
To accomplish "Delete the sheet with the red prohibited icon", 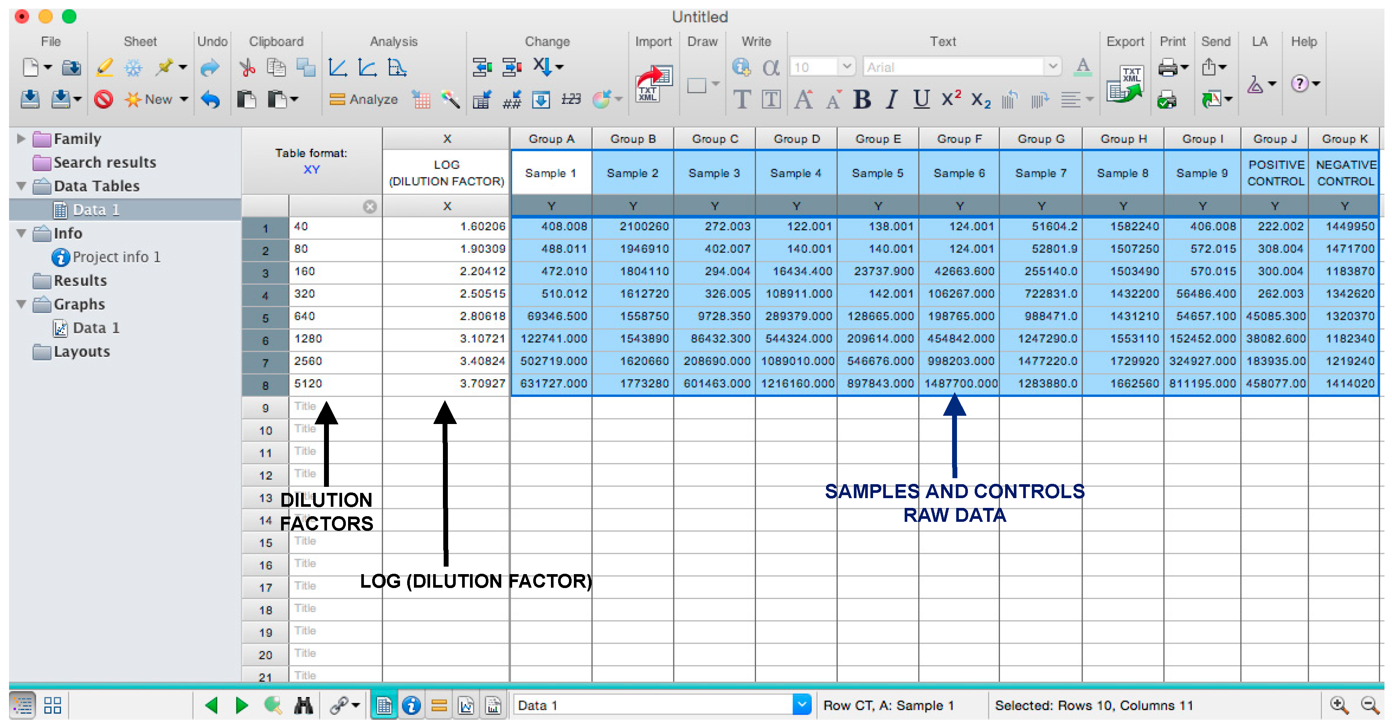I will [103, 99].
